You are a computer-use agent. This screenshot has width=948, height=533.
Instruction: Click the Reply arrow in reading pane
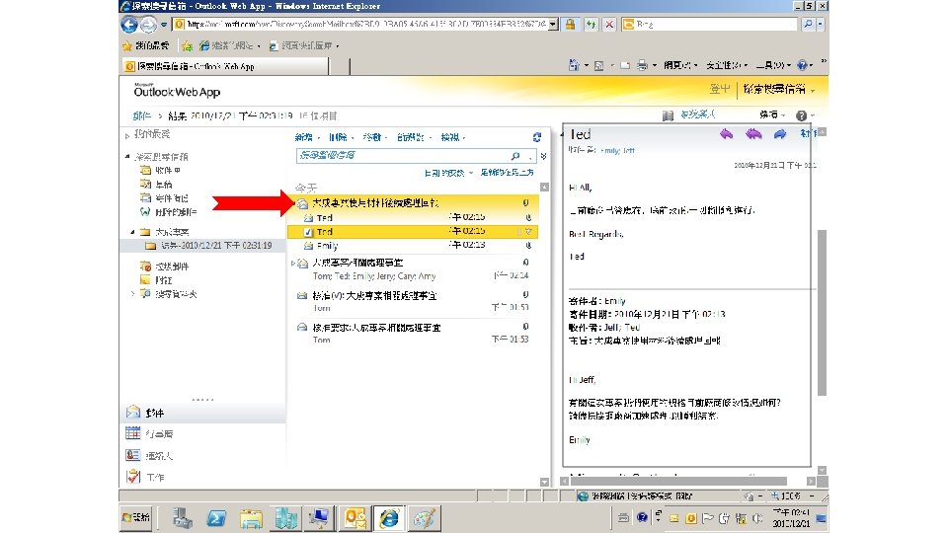tap(726, 134)
